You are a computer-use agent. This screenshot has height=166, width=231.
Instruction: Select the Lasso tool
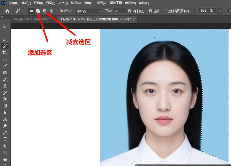coord(5,39)
